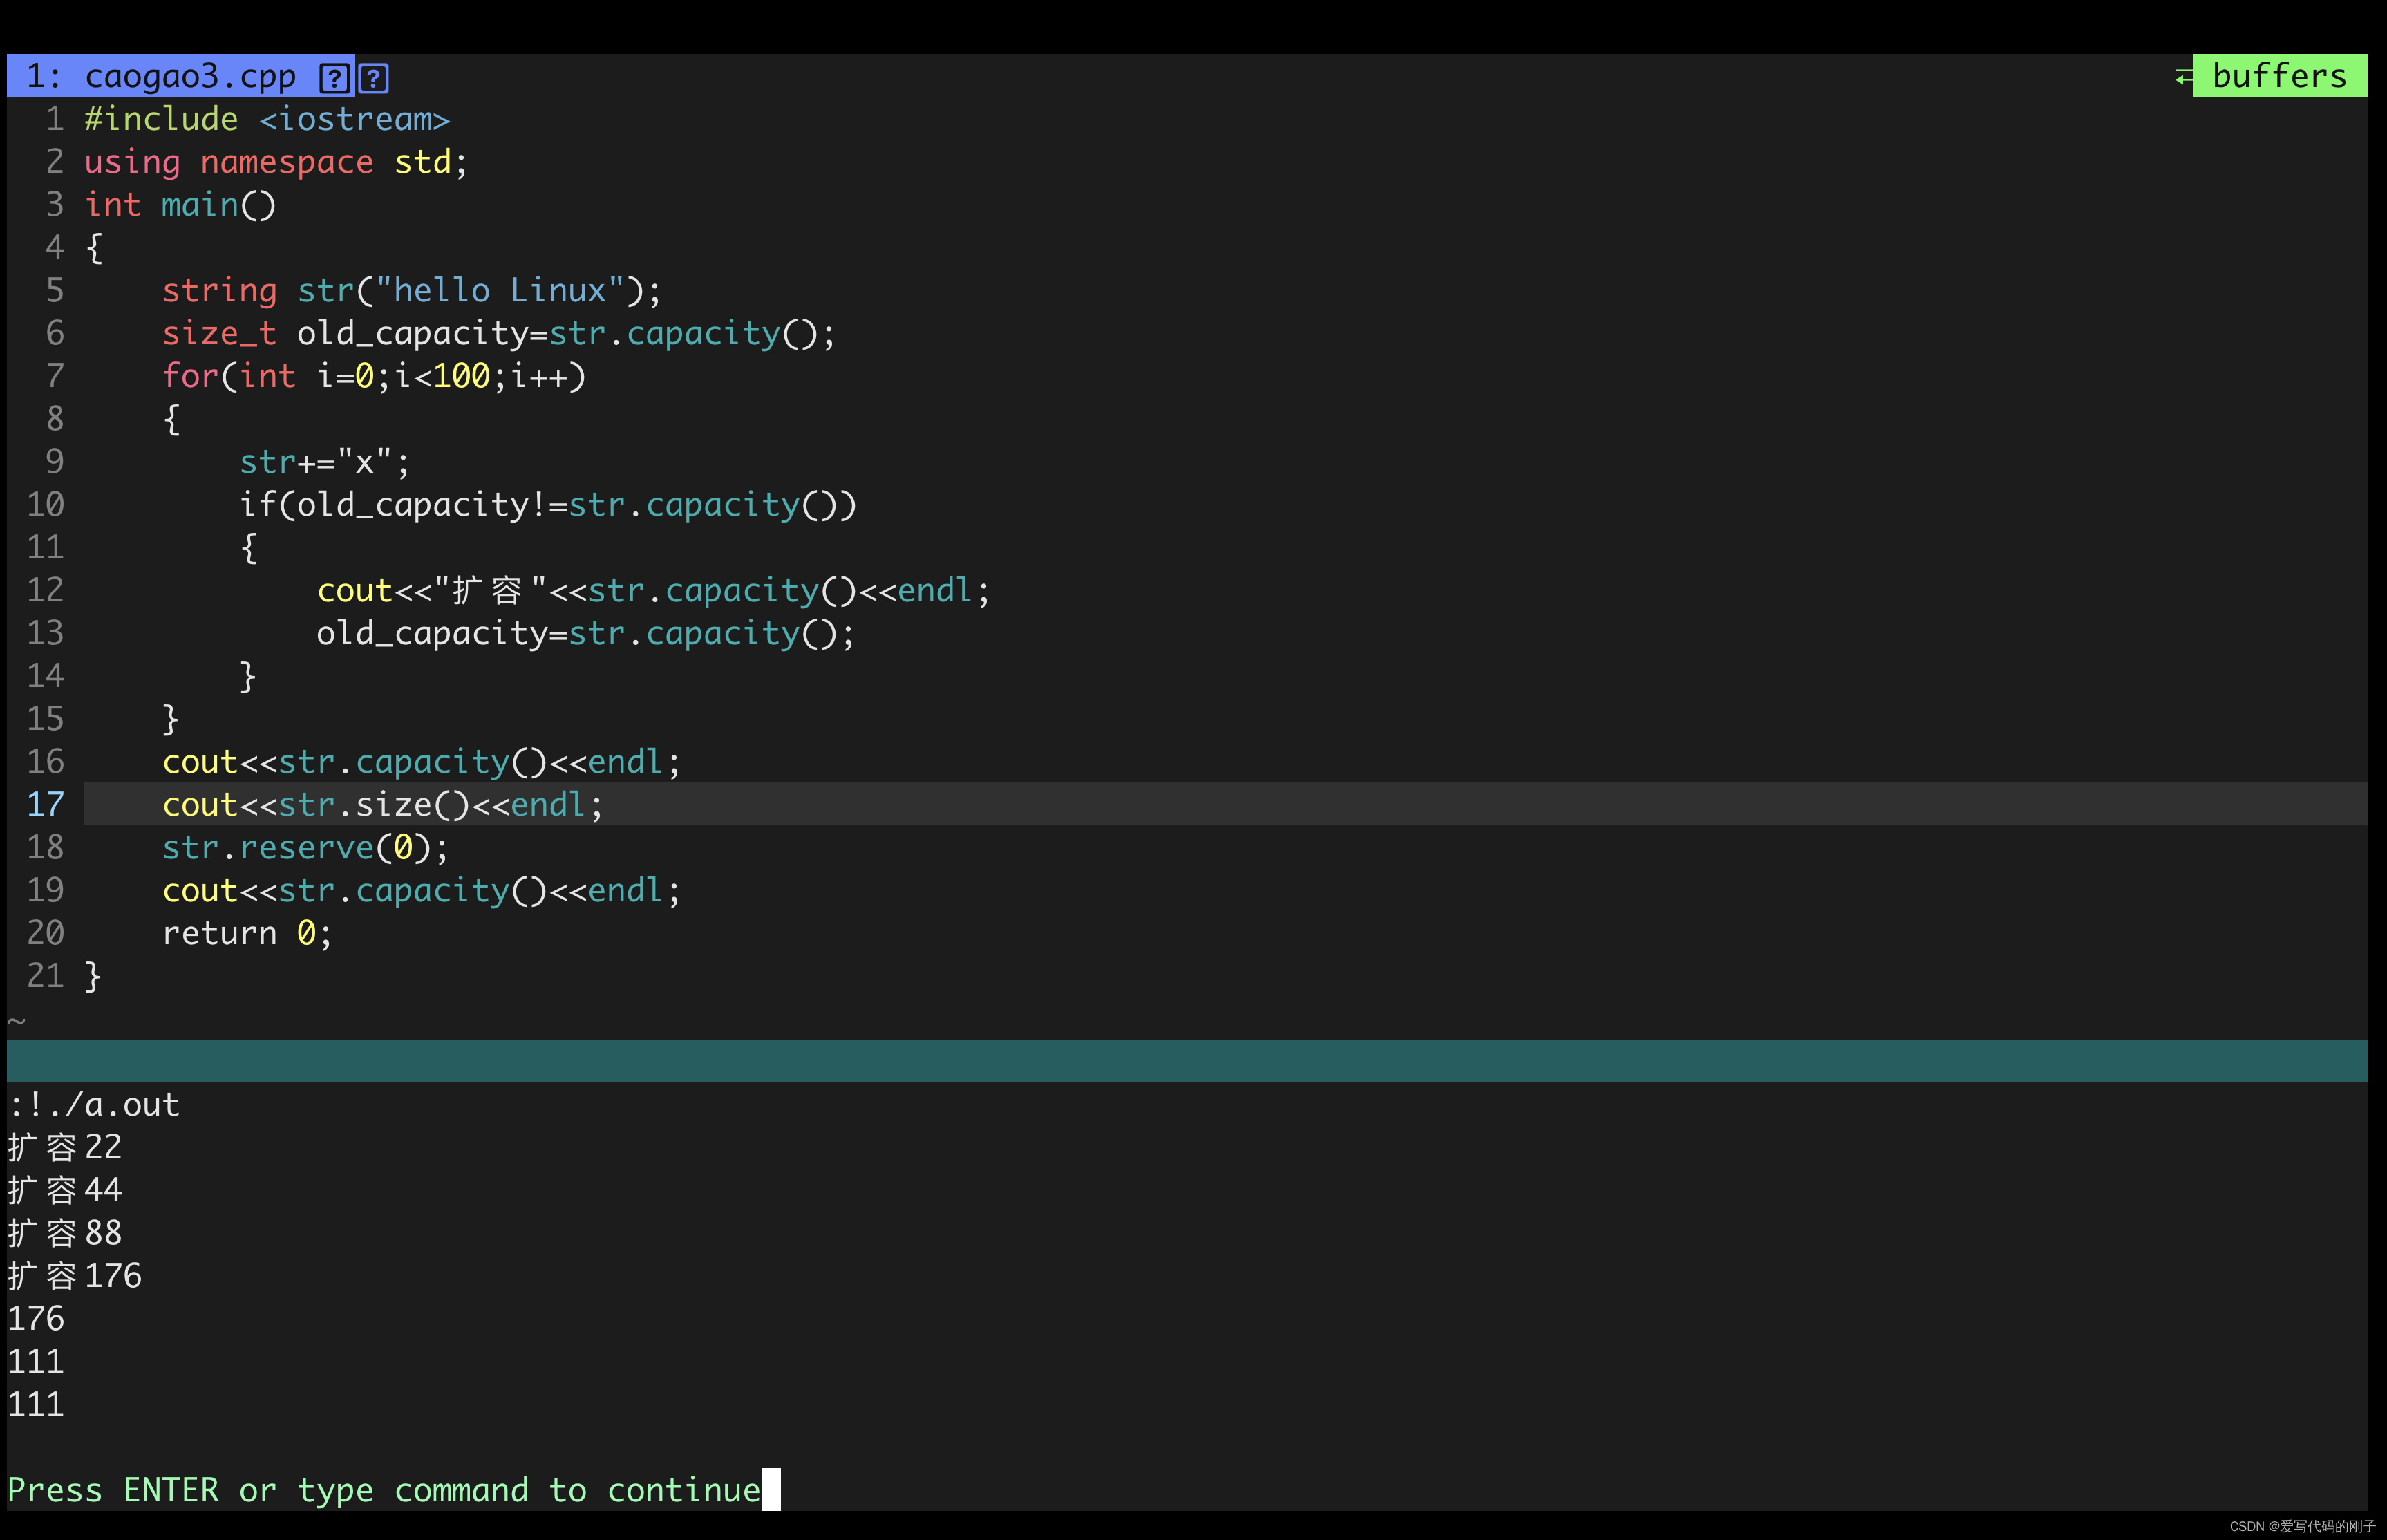2387x1540 pixels.
Task: Click line number 1 in gutter
Action: tap(55, 119)
